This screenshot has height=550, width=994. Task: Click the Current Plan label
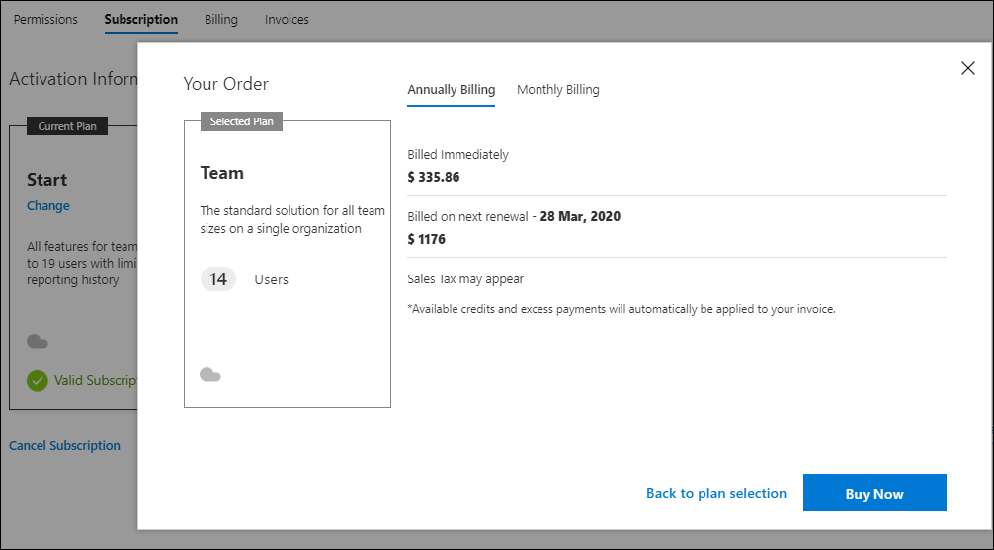[67, 126]
